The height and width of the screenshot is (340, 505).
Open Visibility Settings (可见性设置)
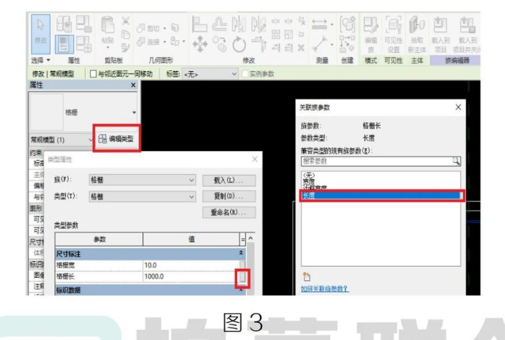point(393,35)
